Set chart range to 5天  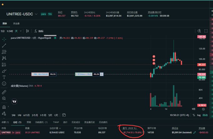pyautogui.click(x=50, y=115)
